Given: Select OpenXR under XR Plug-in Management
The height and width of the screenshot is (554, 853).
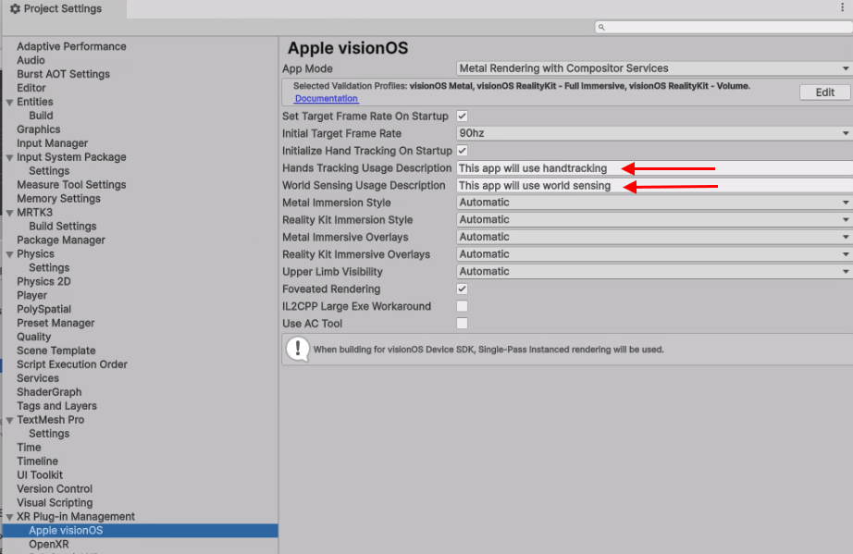Looking at the screenshot, I should (x=49, y=544).
